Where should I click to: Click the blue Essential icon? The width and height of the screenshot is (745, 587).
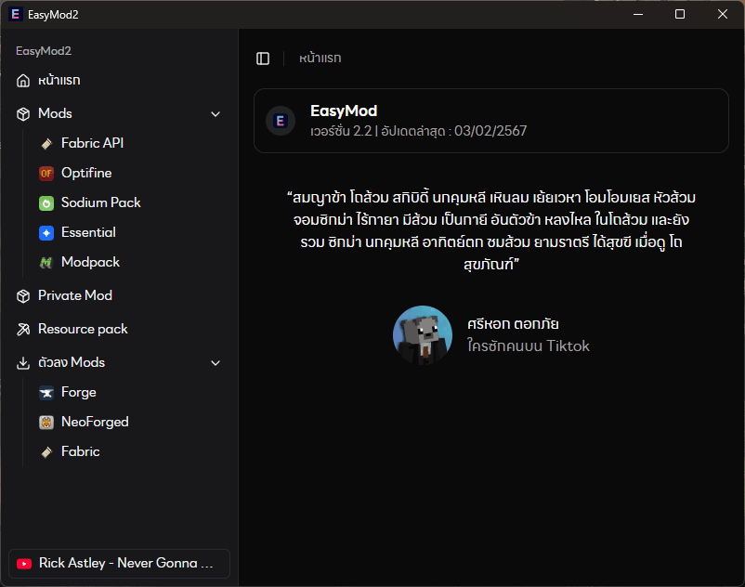click(46, 233)
